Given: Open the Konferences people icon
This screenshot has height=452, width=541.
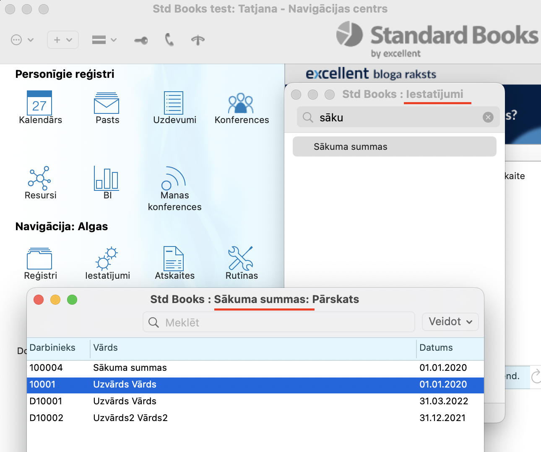Looking at the screenshot, I should click(x=241, y=103).
